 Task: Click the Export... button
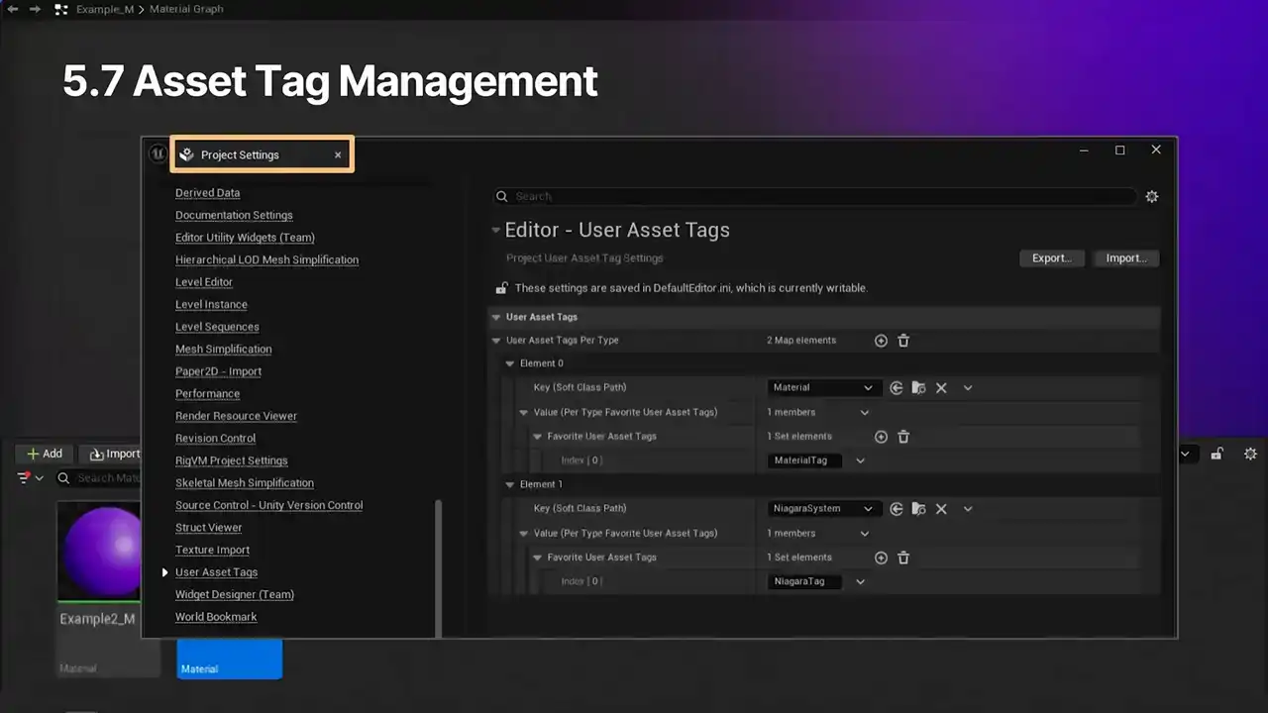(x=1051, y=258)
